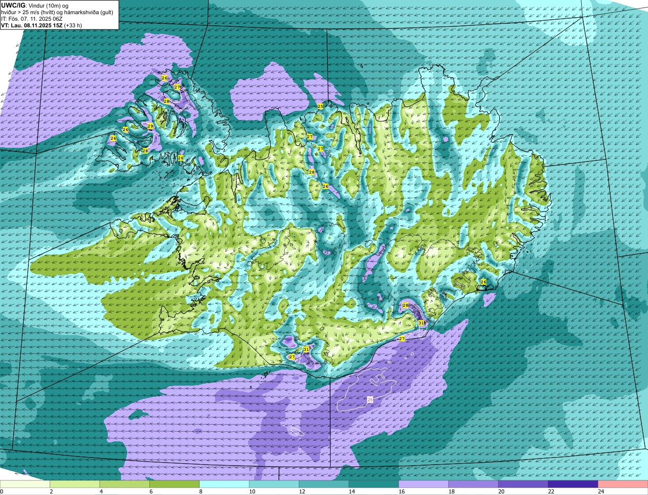Click the scale tick number '0'

tap(2, 491)
